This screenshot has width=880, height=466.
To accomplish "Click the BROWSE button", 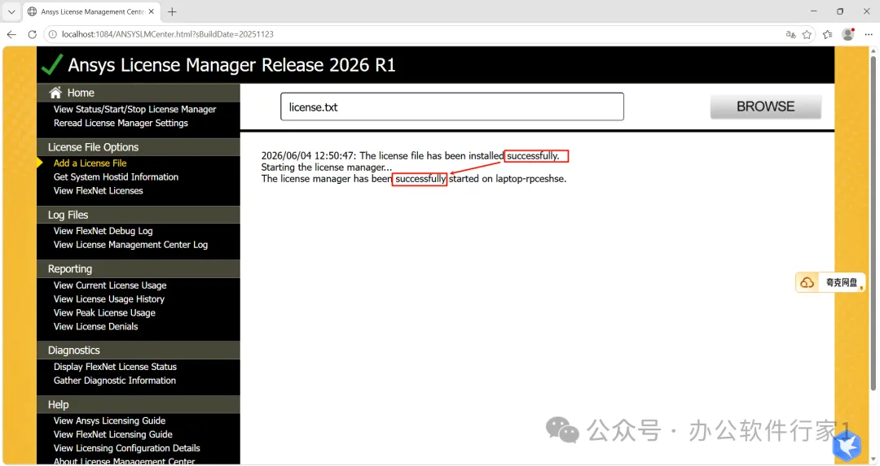I will pyautogui.click(x=765, y=107).
